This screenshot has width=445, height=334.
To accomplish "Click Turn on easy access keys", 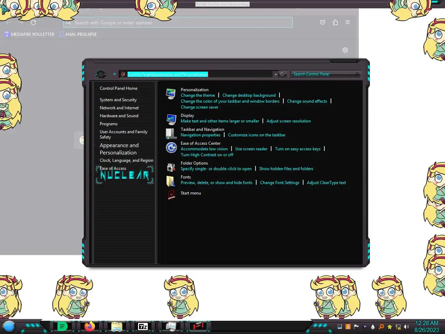I will click(x=298, y=149).
